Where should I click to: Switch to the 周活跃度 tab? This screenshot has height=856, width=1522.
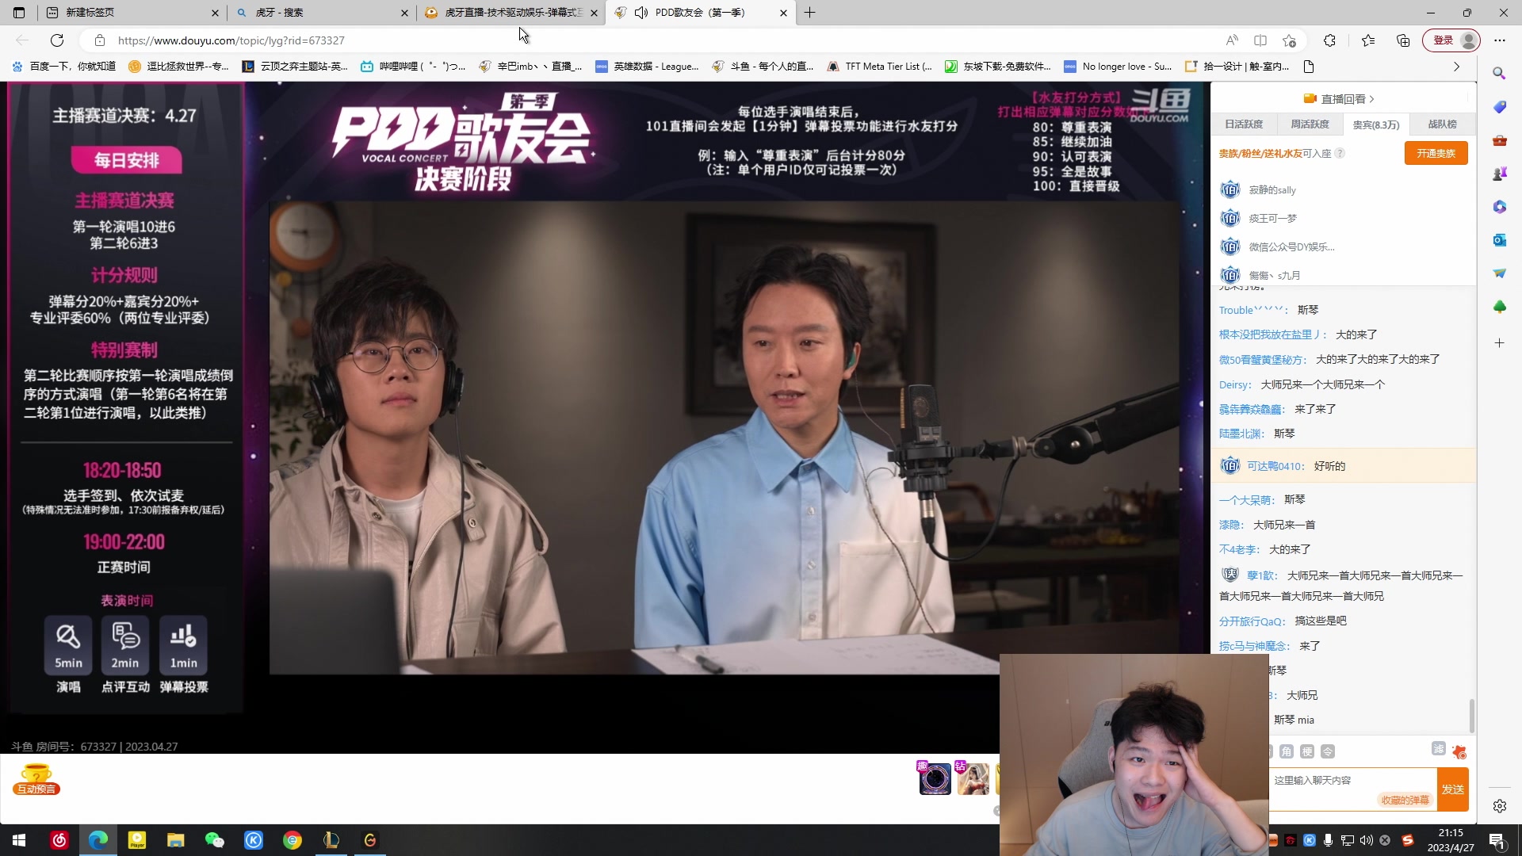1310,124
